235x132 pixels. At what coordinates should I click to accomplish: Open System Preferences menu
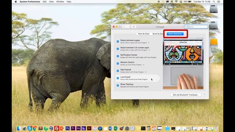point(30,1)
